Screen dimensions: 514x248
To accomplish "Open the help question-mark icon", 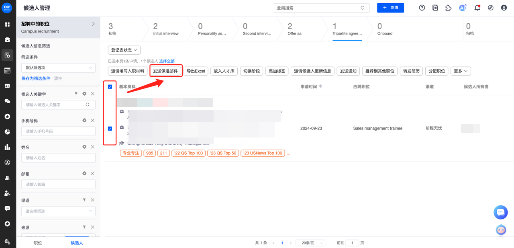I will point(422,8).
